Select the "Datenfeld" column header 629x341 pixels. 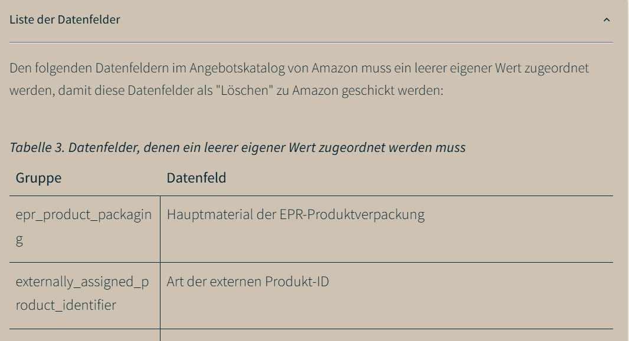[196, 178]
